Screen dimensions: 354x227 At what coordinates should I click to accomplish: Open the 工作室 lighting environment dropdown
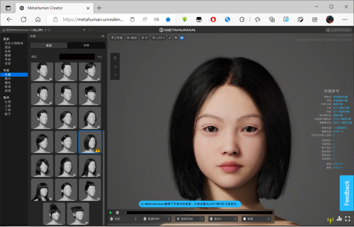(117, 38)
